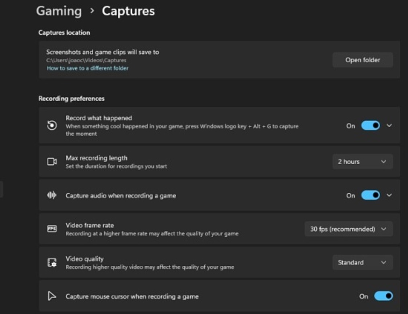This screenshot has width=408, height=314.
Task: Click the Open folder button
Action: [x=363, y=60]
